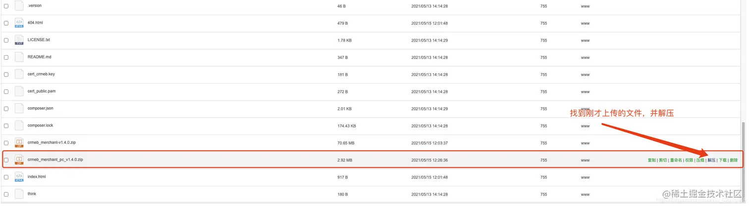749x206 pixels.
Task: Click the .version file icon
Action: click(x=19, y=6)
